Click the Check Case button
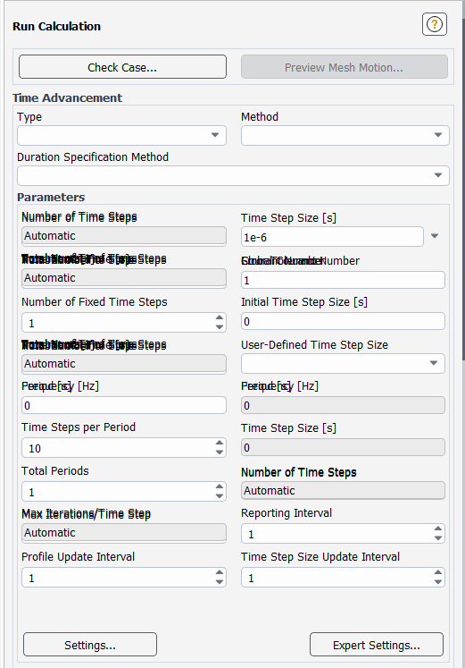 click(122, 67)
